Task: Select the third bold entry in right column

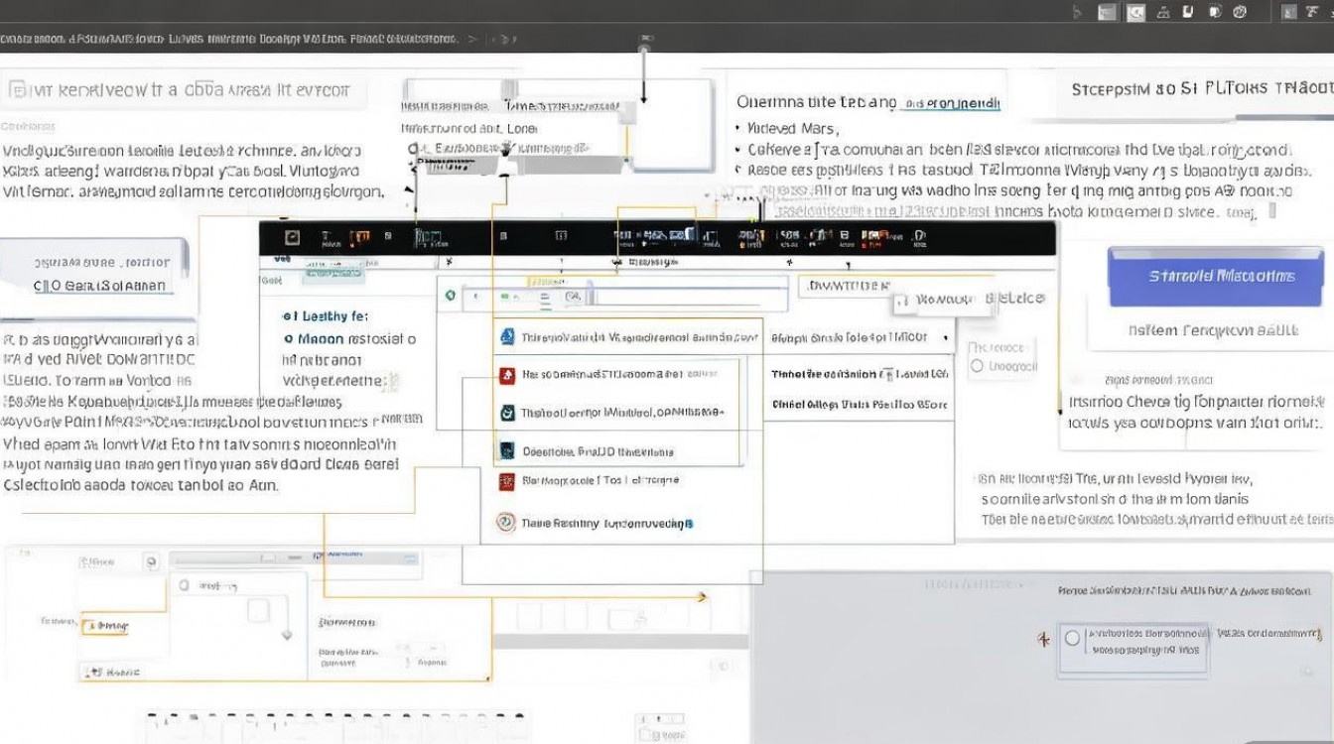Action: [859, 405]
